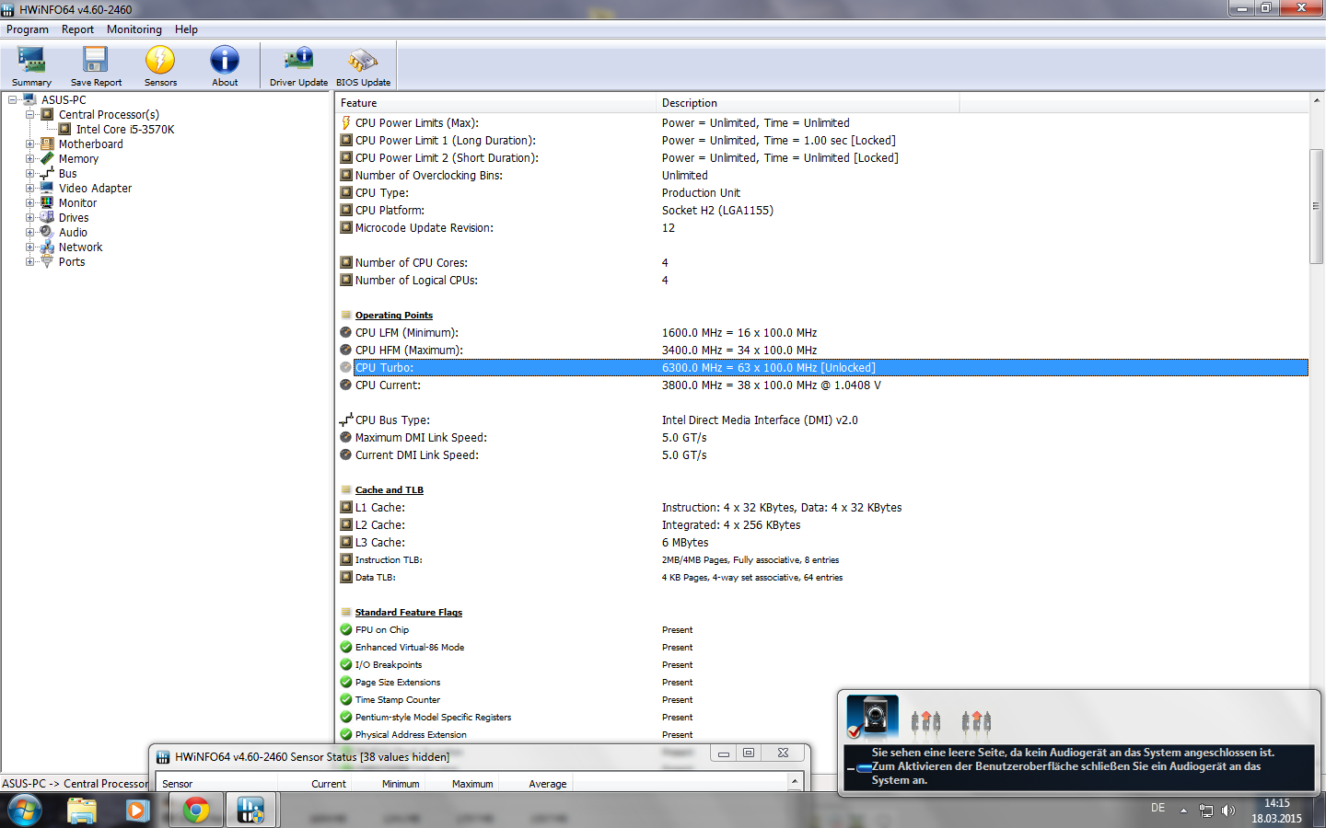Open media player taskbar icon
This screenshot has width=1326, height=828.
tap(138, 811)
